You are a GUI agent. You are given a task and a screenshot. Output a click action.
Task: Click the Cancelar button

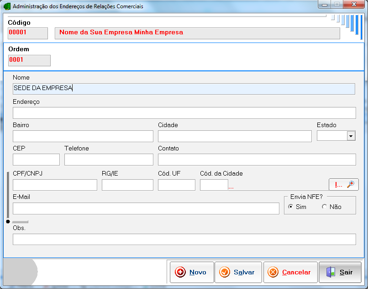[x=289, y=272]
